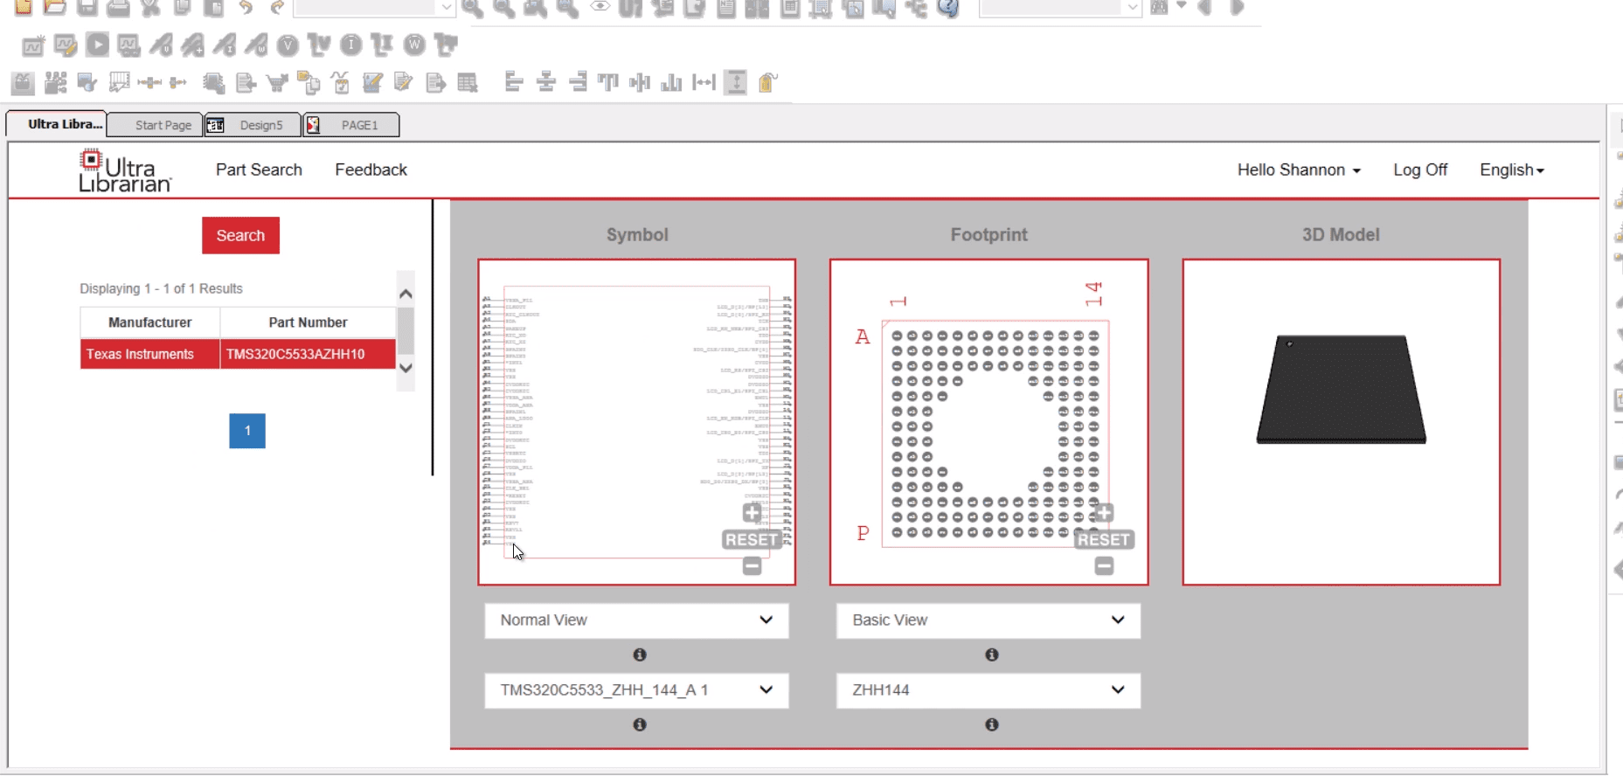Toggle the bias current display I icon
The height and width of the screenshot is (776, 1623).
[x=351, y=45]
